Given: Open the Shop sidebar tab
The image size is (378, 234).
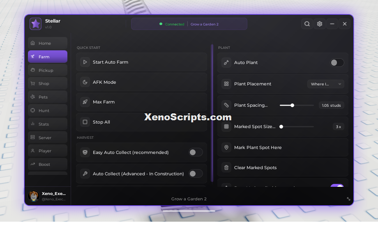Looking at the screenshot, I should 48,84.
